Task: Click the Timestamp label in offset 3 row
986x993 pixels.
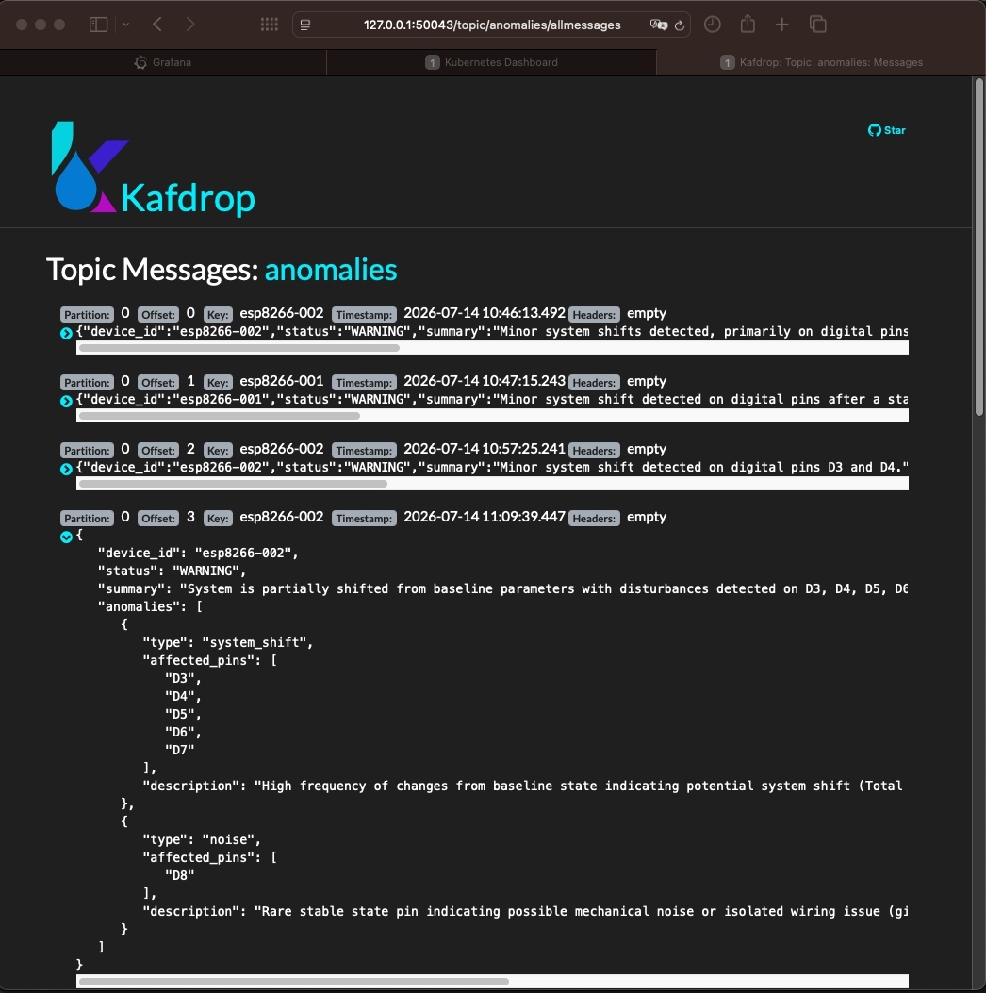Action: (x=364, y=518)
